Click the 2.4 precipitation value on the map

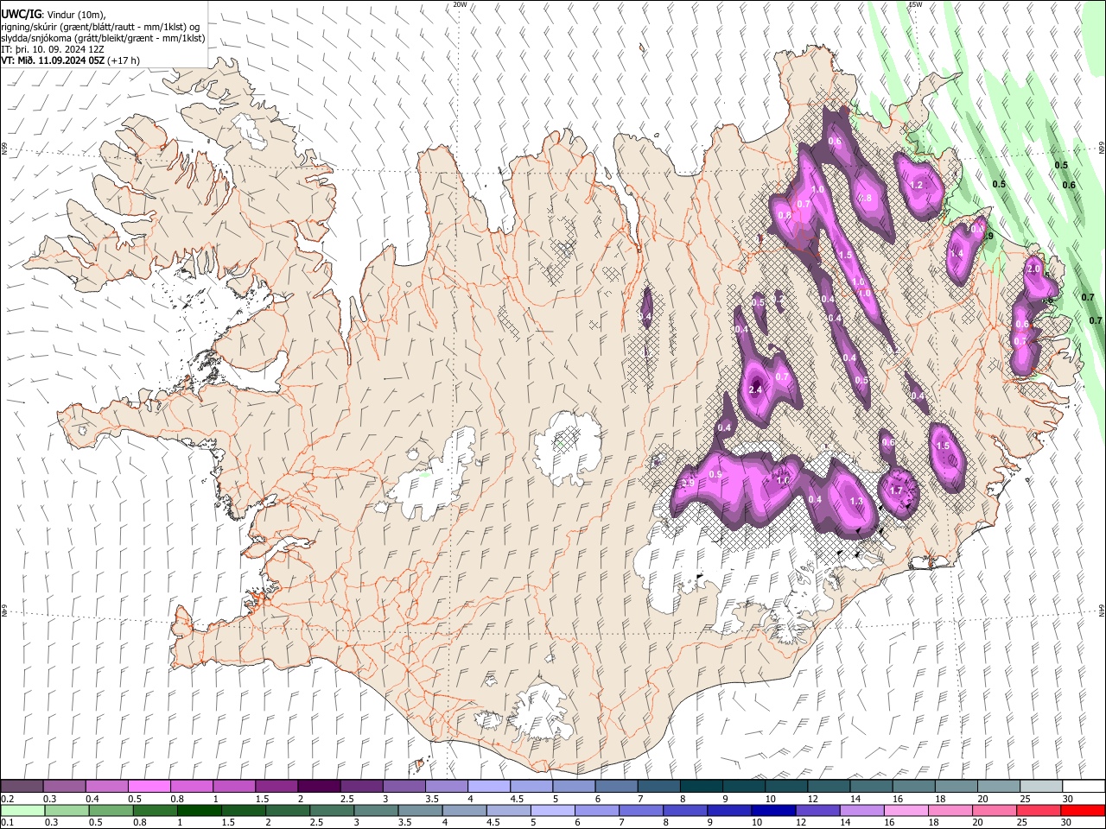click(x=755, y=390)
